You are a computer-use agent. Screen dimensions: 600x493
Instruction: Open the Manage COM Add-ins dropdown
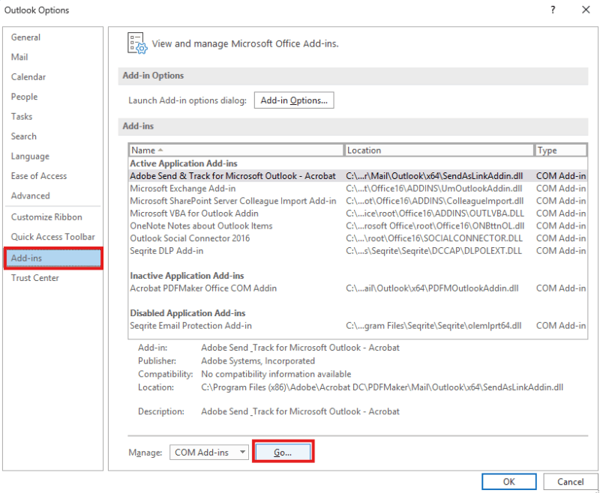coord(209,452)
